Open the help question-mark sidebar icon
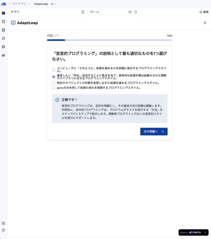Image resolution: width=211 pixels, height=239 pixels. 3,230
